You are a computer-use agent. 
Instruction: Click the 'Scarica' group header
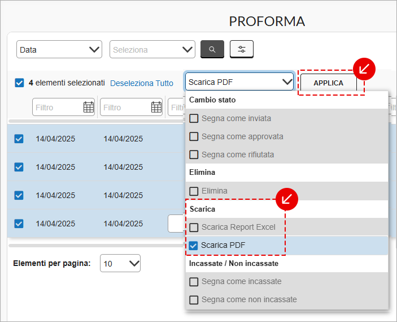pyautogui.click(x=202, y=209)
